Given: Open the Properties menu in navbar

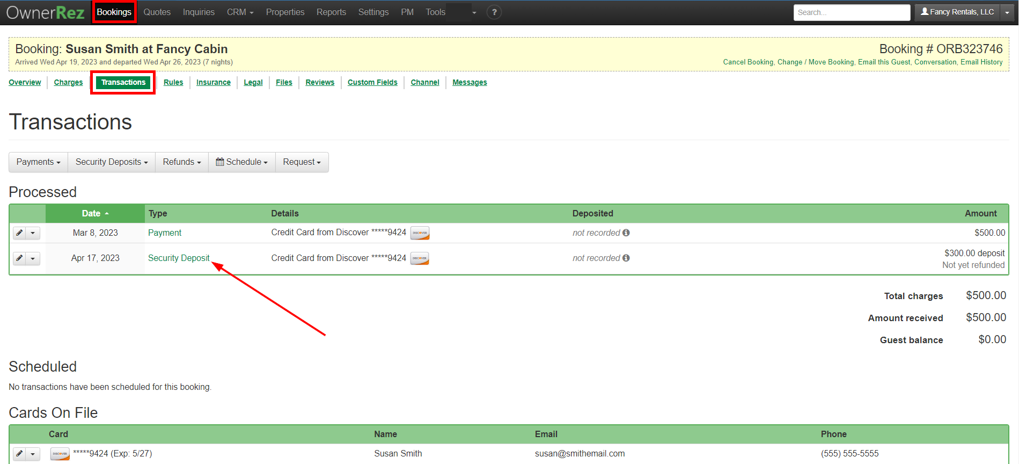Looking at the screenshot, I should point(285,12).
